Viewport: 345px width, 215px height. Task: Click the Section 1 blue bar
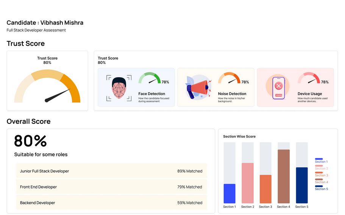[x=229, y=193]
